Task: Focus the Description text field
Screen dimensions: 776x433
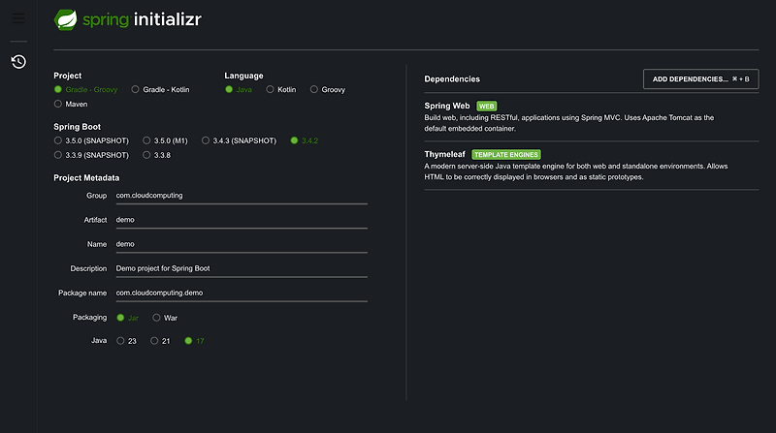Action: (x=241, y=268)
